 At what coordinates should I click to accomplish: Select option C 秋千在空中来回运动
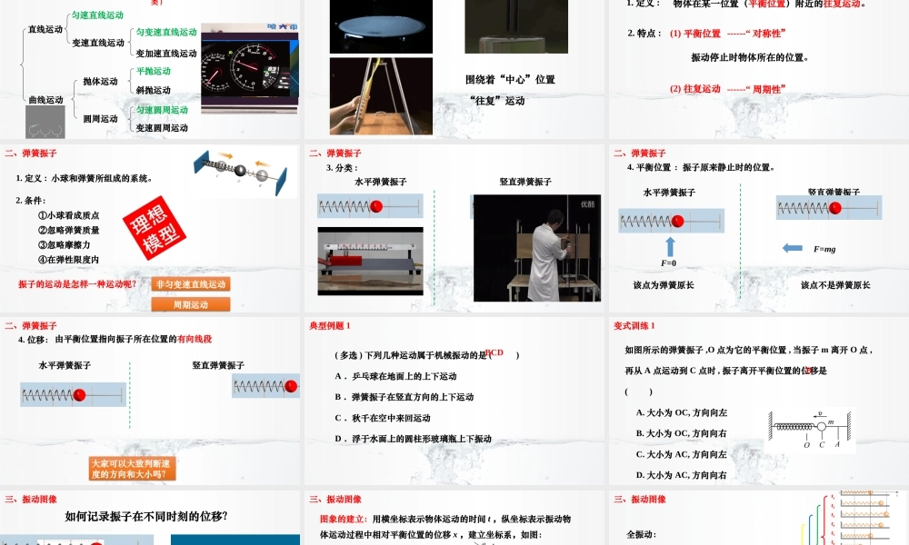(x=383, y=418)
